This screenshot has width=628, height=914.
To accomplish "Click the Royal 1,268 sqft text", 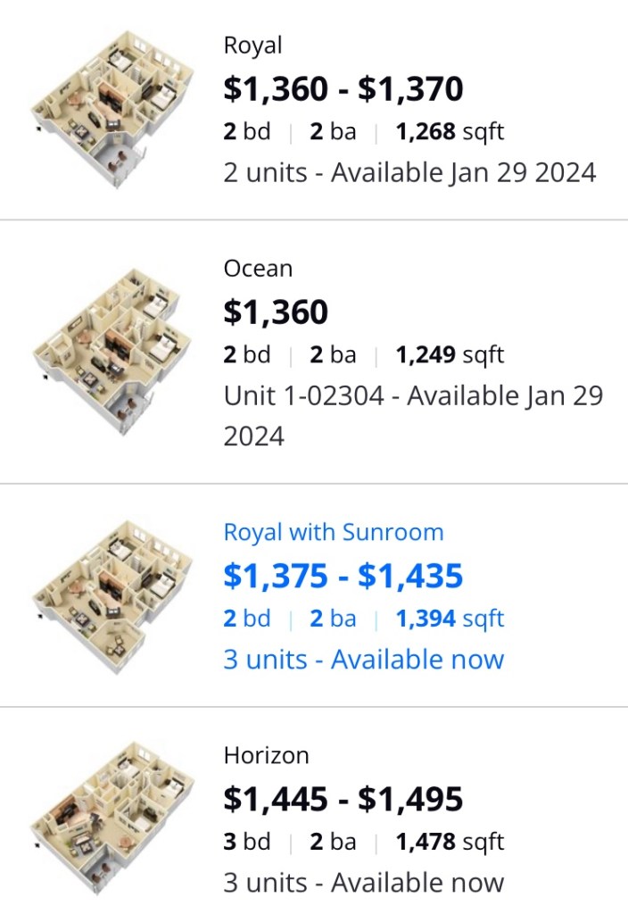I will (450, 132).
